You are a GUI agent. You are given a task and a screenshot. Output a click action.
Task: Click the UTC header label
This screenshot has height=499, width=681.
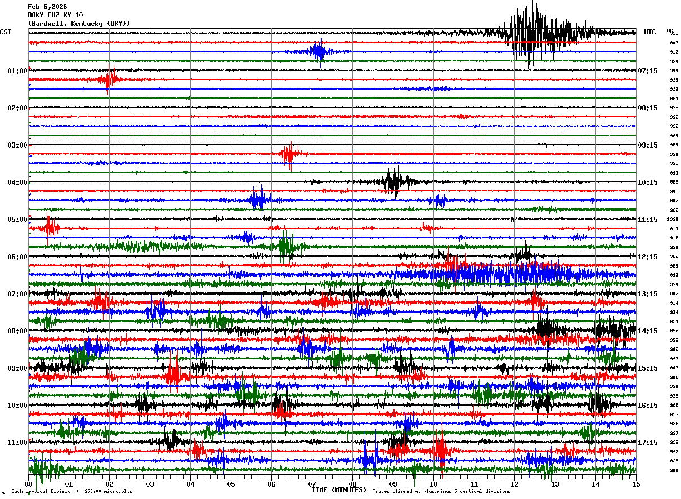coord(650,32)
